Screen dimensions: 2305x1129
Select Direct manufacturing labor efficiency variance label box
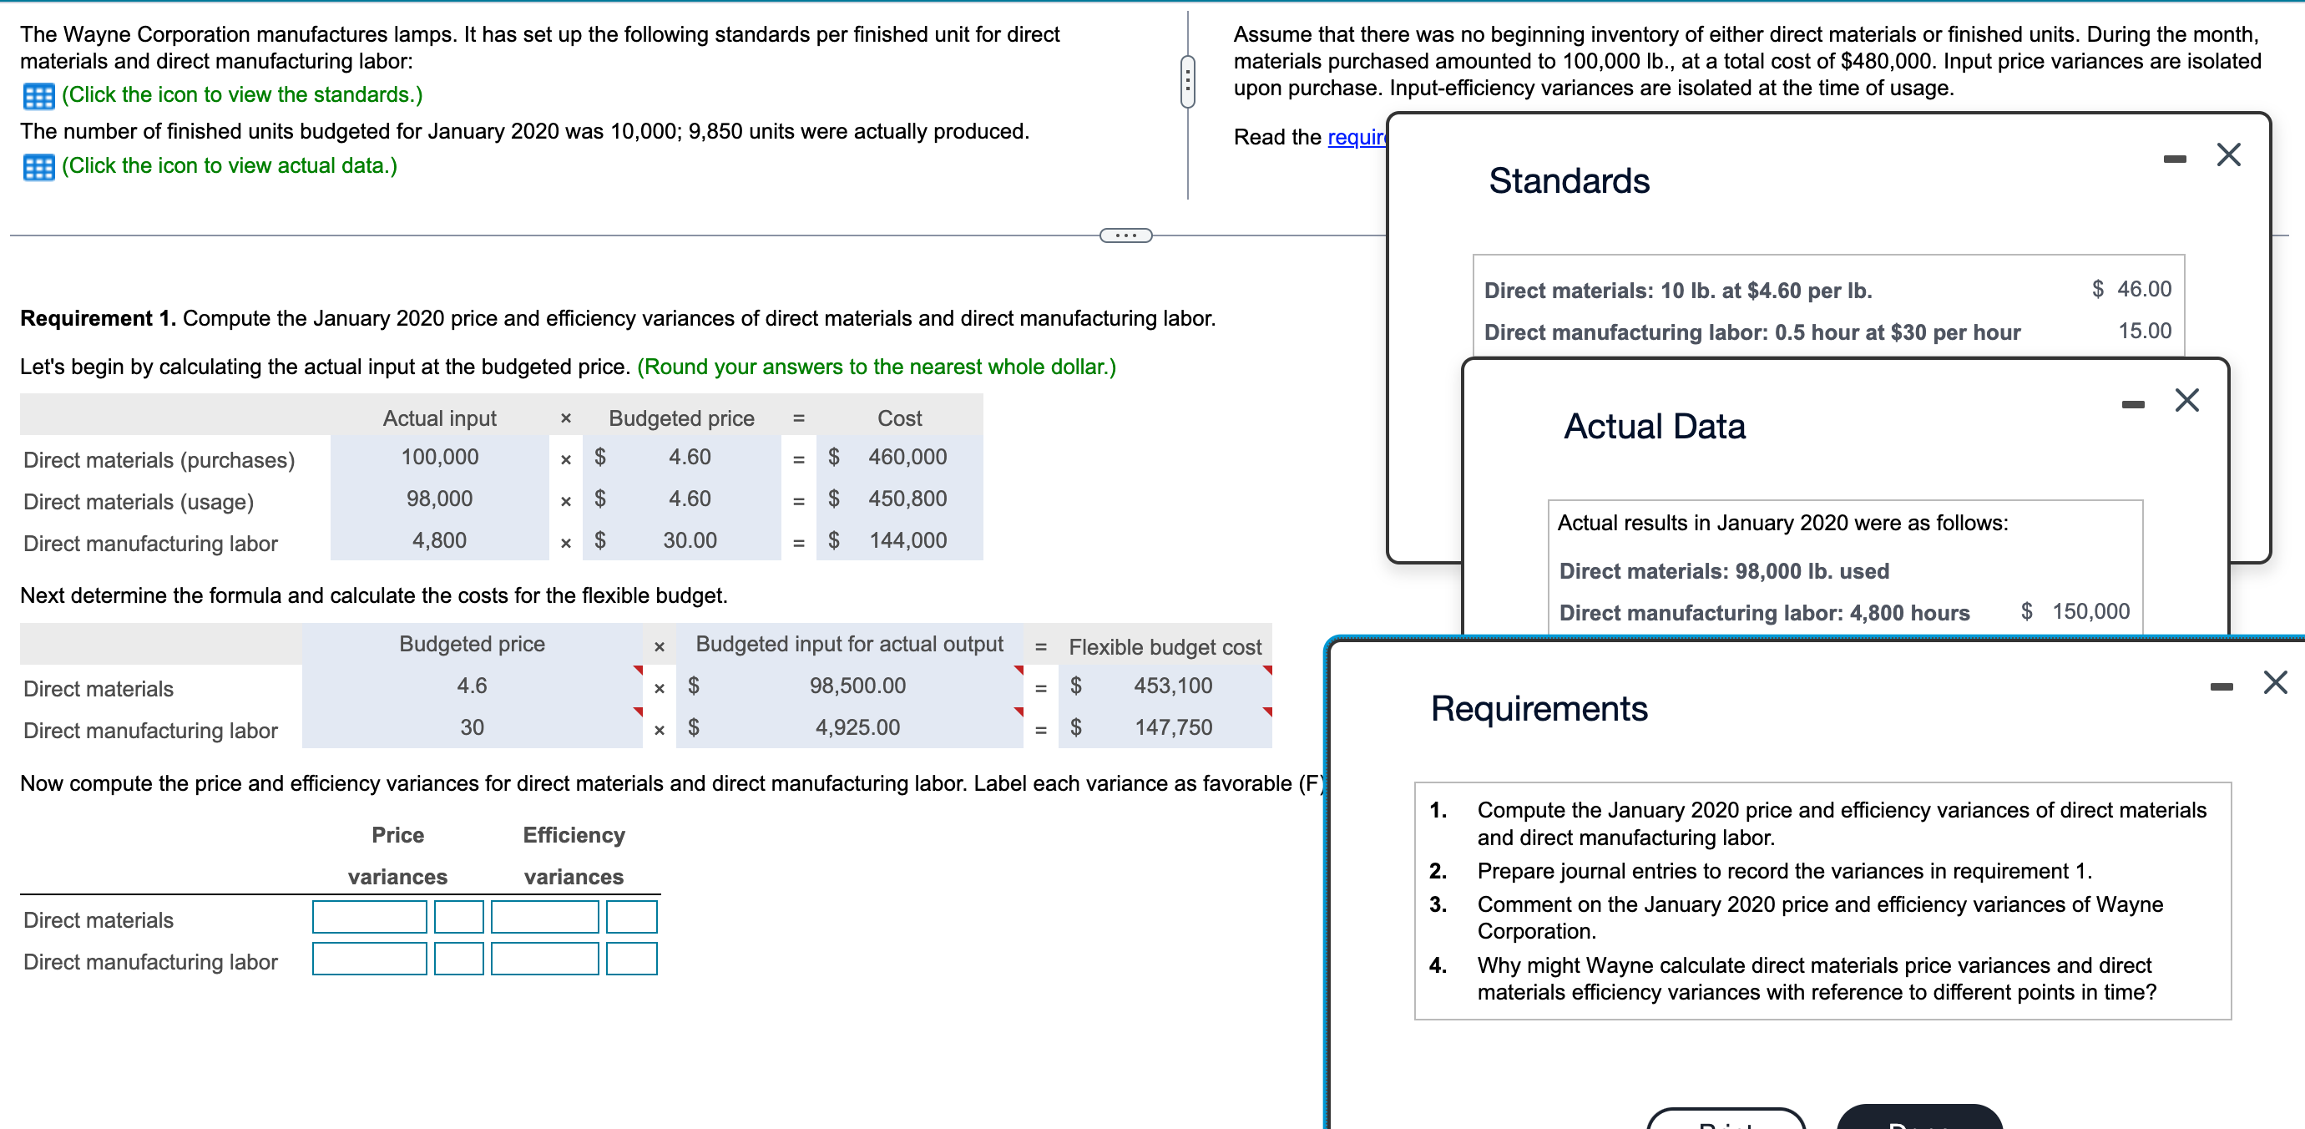(x=631, y=959)
